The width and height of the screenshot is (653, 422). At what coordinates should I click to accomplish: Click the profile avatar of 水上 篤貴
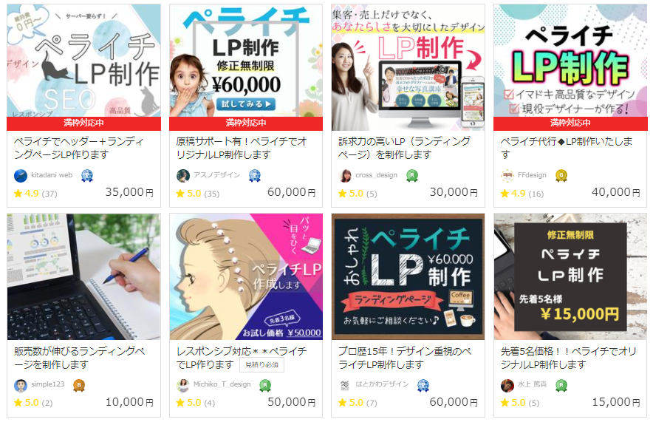point(507,385)
